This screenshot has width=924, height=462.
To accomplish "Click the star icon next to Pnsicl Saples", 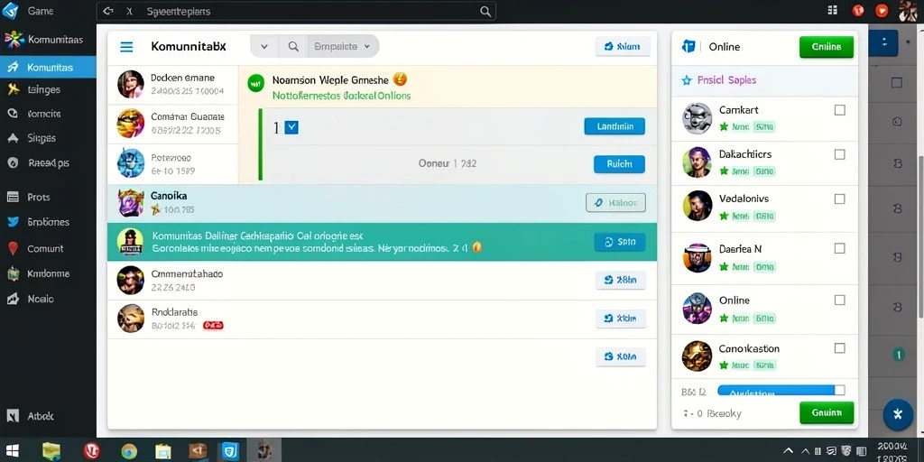I will [x=687, y=80].
